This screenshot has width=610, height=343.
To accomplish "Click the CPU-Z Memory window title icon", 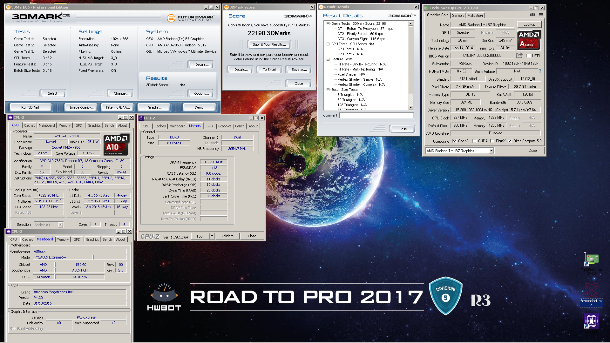I will coord(141,118).
